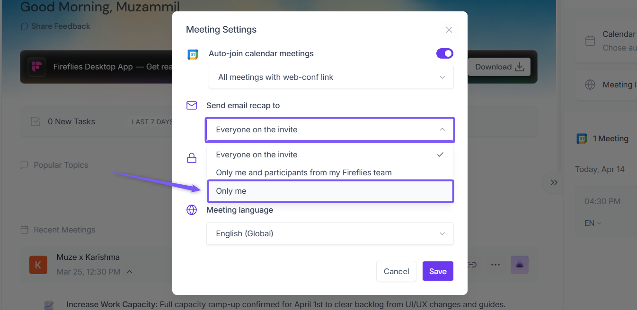Download the Fireflies Desktop App
637x310 pixels.
coord(499,67)
